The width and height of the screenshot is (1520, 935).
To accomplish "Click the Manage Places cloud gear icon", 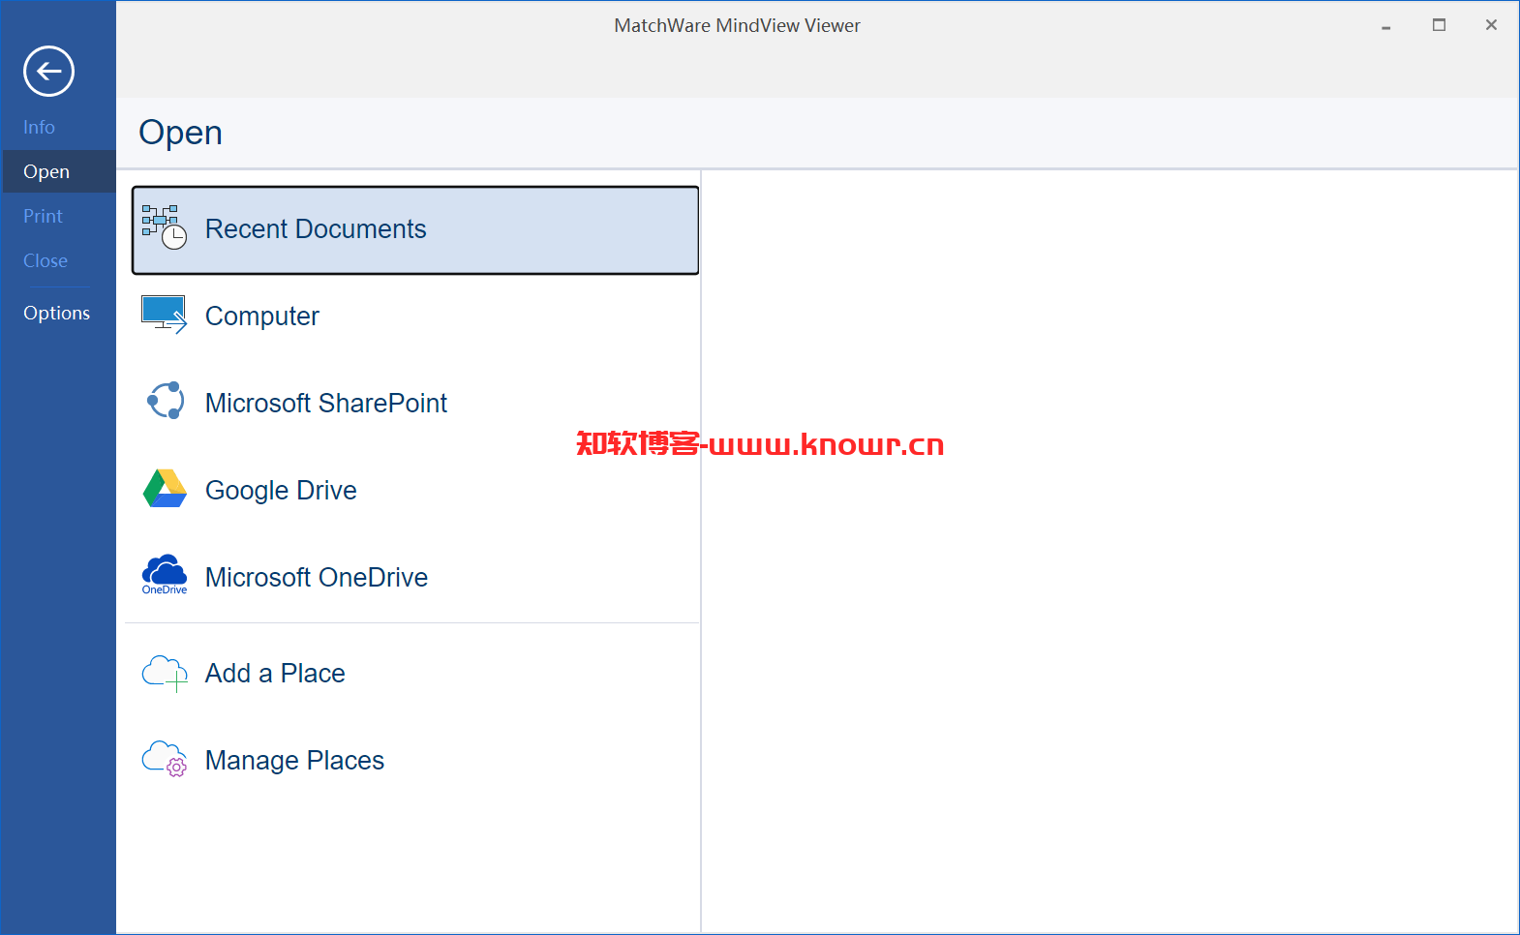I will [165, 760].
